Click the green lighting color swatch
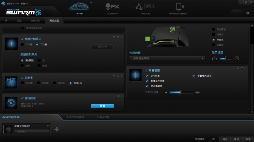The height and width of the screenshot is (142, 254). click(147, 39)
